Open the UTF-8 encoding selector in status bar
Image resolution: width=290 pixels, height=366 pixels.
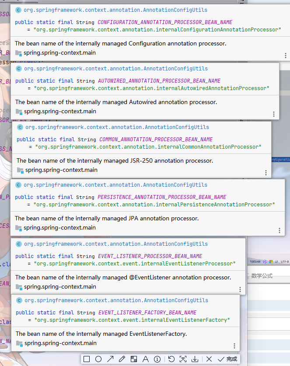tap(285, 261)
